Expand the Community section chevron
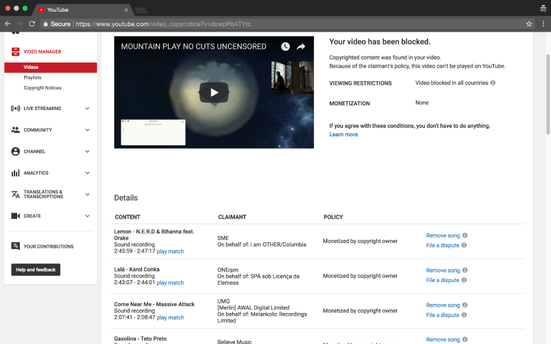 (x=87, y=130)
